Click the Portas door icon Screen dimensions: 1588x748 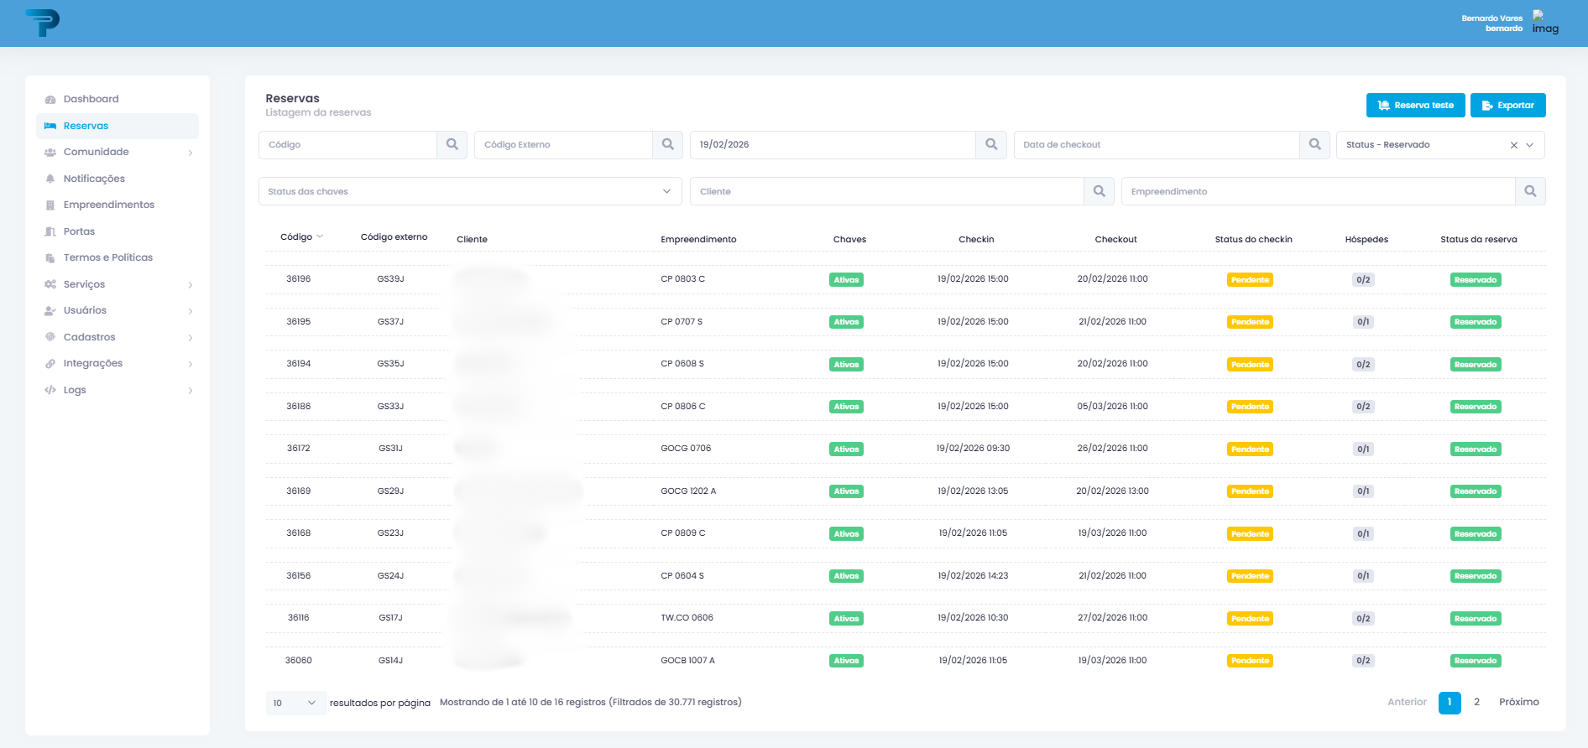coord(50,232)
